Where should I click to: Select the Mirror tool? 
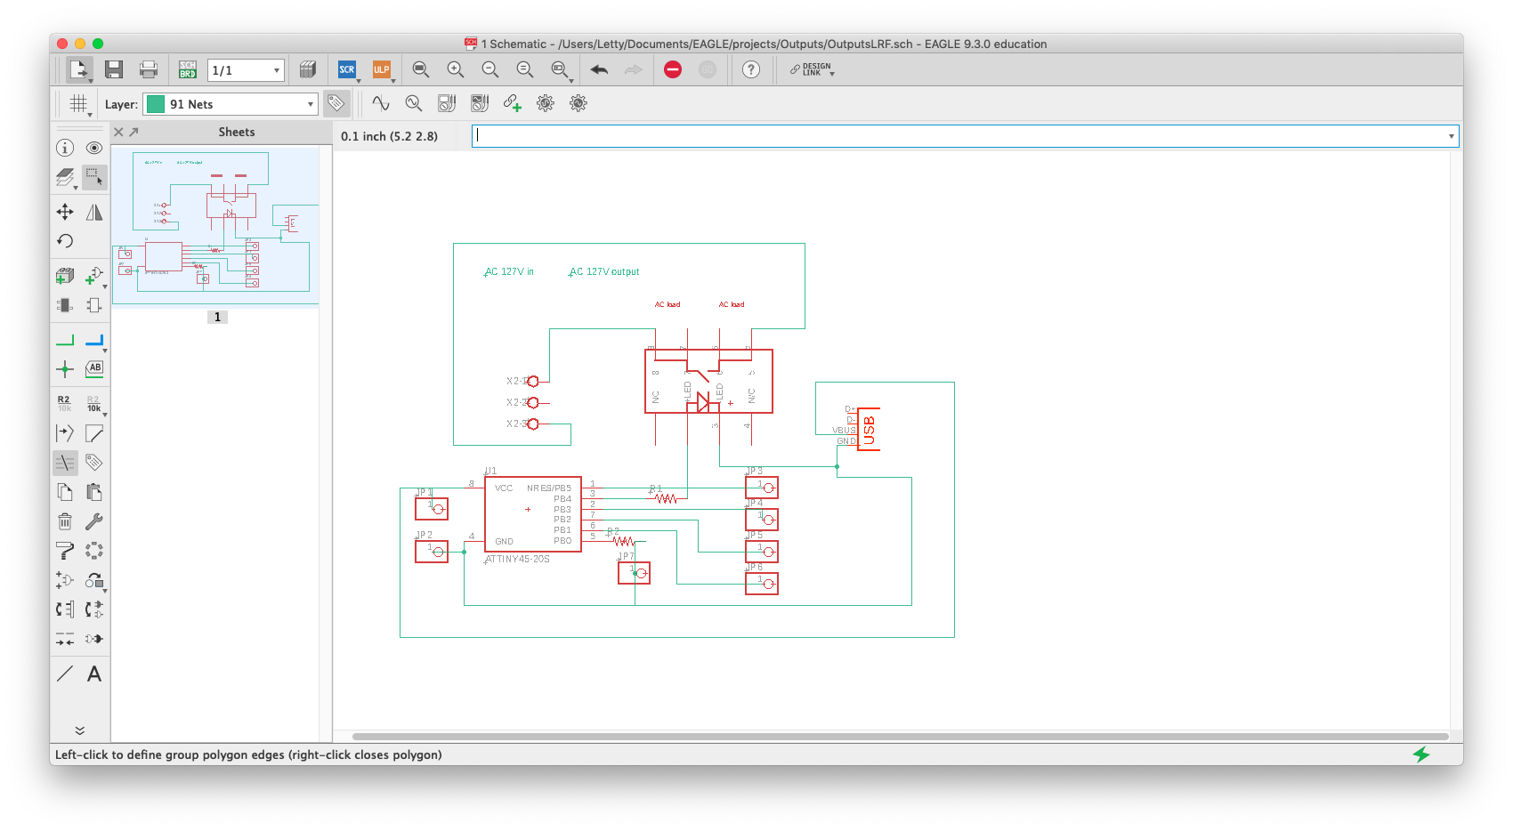[x=94, y=212]
